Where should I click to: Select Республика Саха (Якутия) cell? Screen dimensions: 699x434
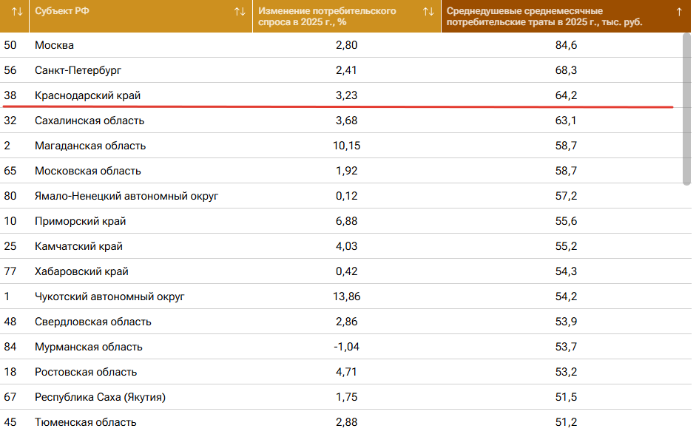point(101,397)
